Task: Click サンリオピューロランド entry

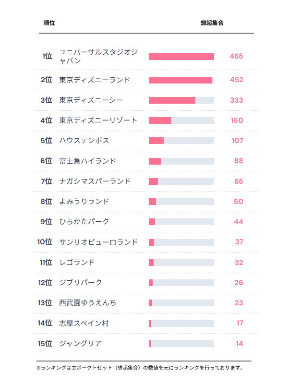Action: click(x=98, y=242)
